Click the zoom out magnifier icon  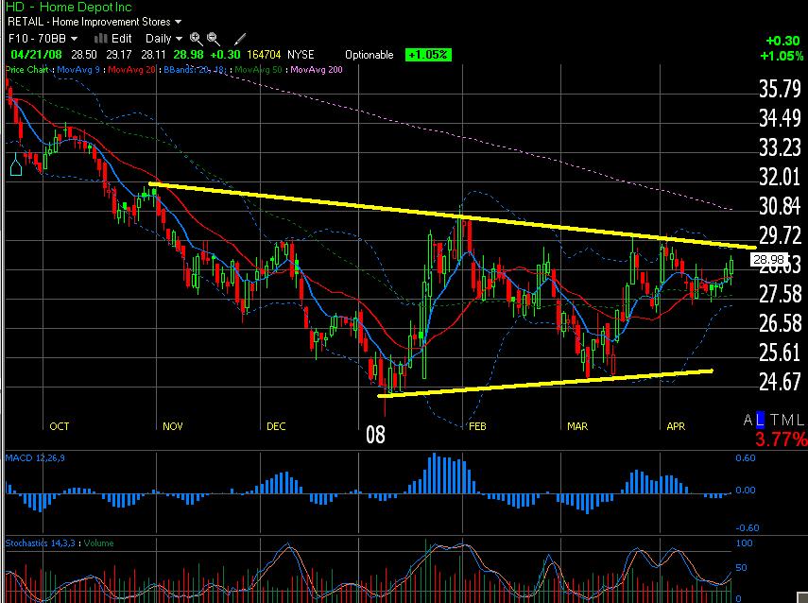click(x=214, y=39)
